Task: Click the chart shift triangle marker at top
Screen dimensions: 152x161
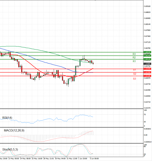Action: coord(95,1)
